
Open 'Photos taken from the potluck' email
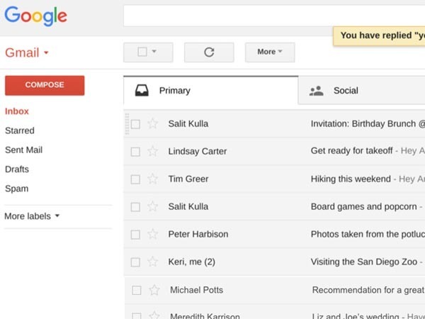click(368, 234)
